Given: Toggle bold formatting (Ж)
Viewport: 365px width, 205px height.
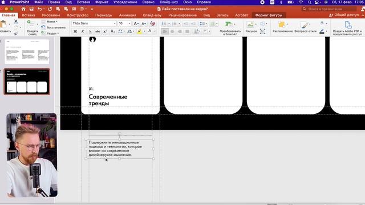Looking at the screenshot, I should [x=75, y=31].
